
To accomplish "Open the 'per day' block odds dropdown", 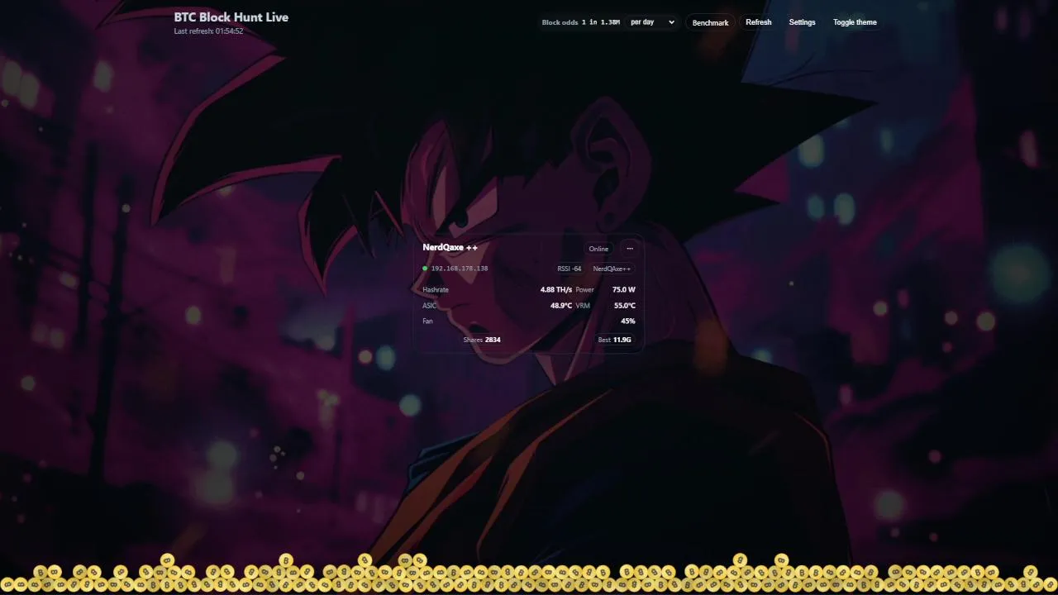I will 652,22.
